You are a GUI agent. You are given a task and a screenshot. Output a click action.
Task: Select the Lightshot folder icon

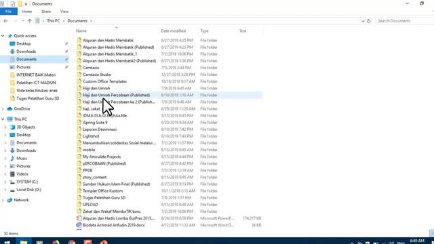(79, 136)
